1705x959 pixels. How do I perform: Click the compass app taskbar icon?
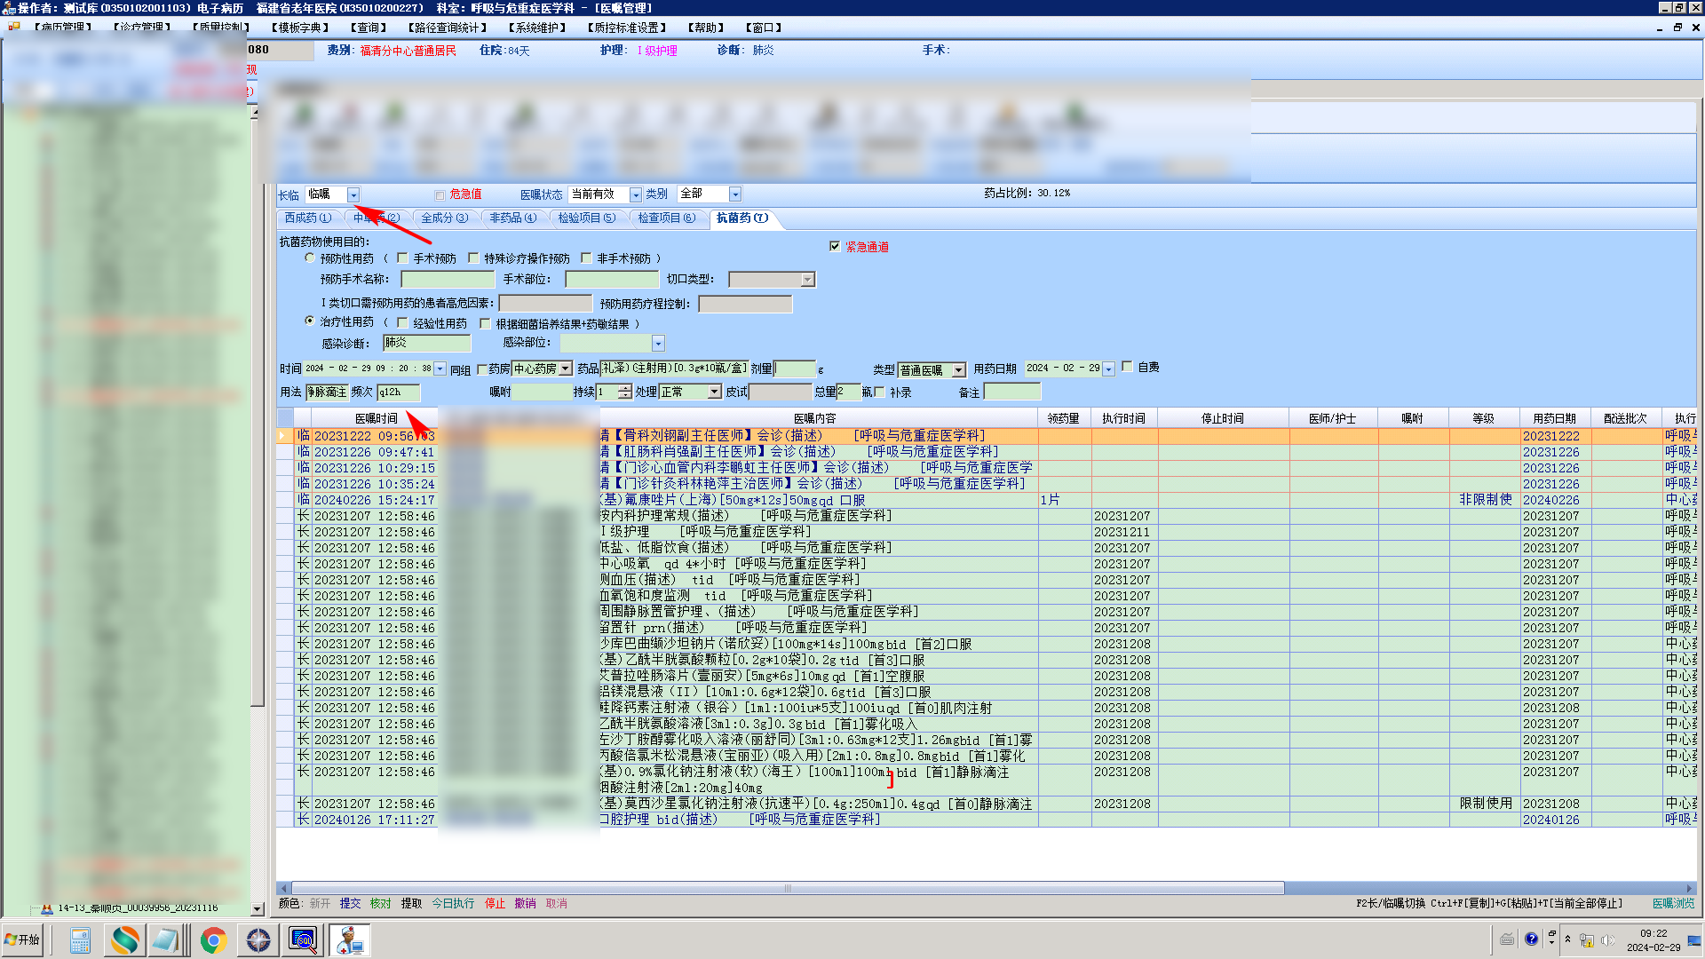click(258, 939)
